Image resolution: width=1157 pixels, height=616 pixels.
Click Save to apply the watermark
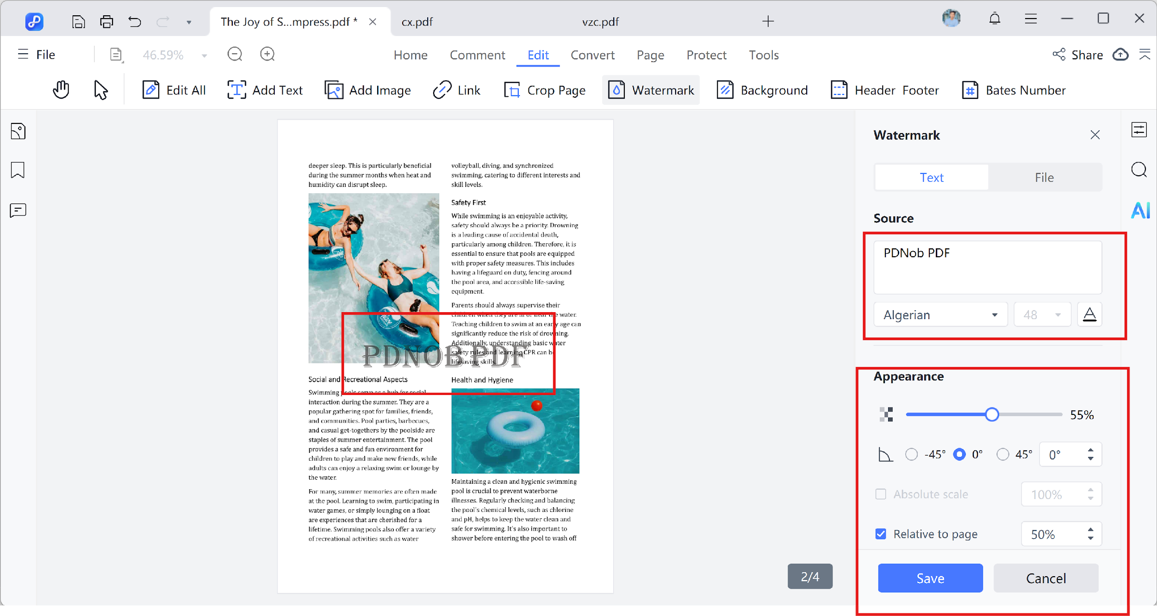pyautogui.click(x=930, y=578)
